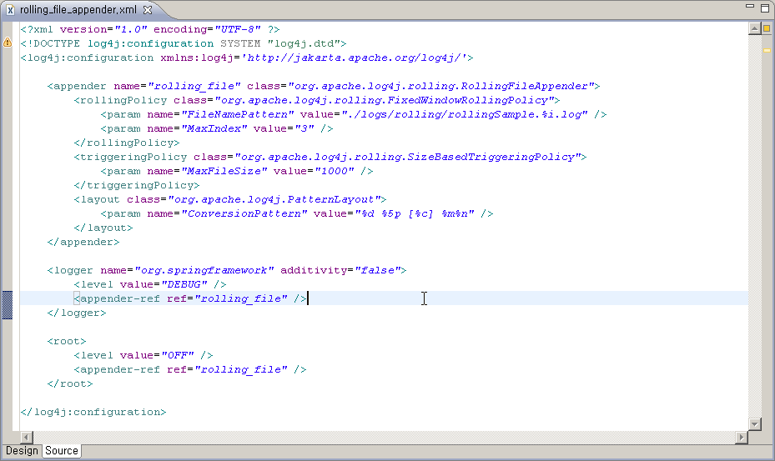The width and height of the screenshot is (775, 461).
Task: Click the closing log4j:configuration tag
Action: pos(93,412)
